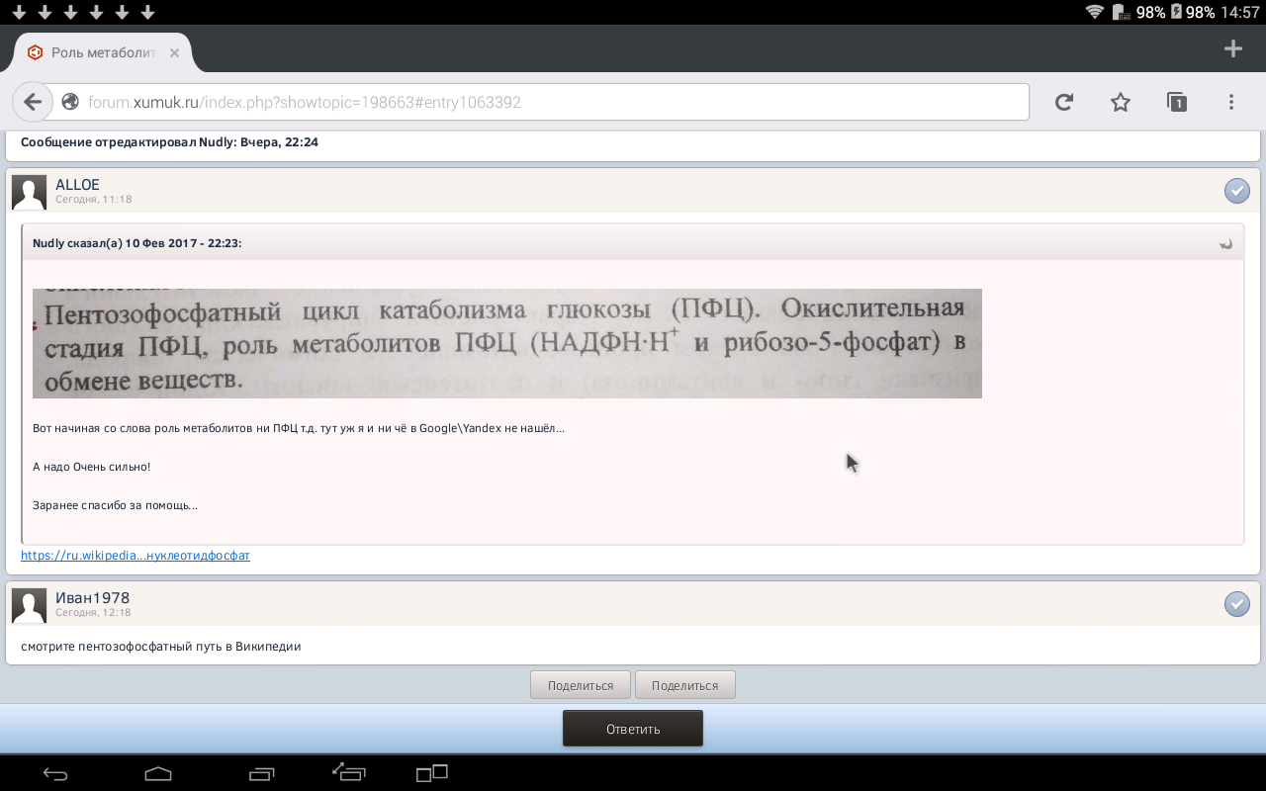Tap the URL address bar

click(x=554, y=102)
